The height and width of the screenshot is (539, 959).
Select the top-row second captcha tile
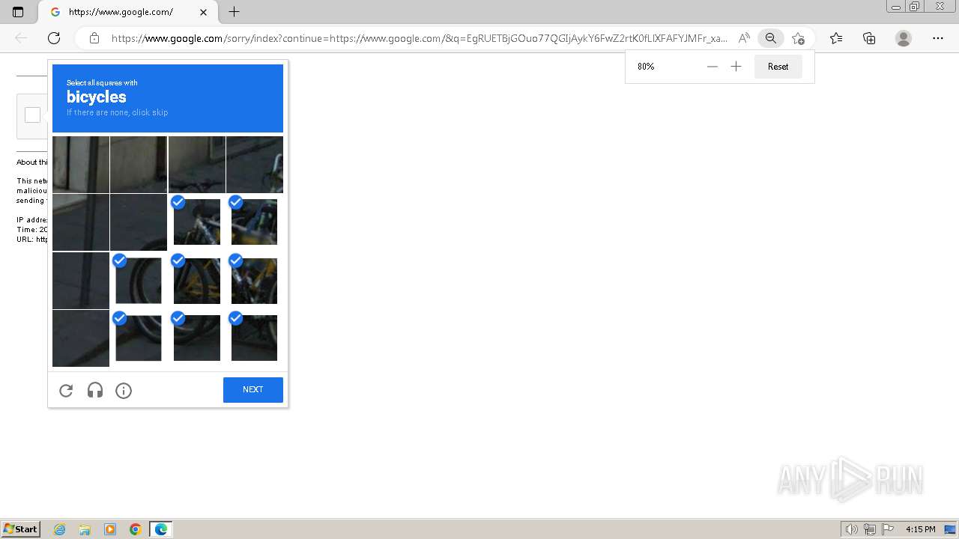(x=139, y=165)
